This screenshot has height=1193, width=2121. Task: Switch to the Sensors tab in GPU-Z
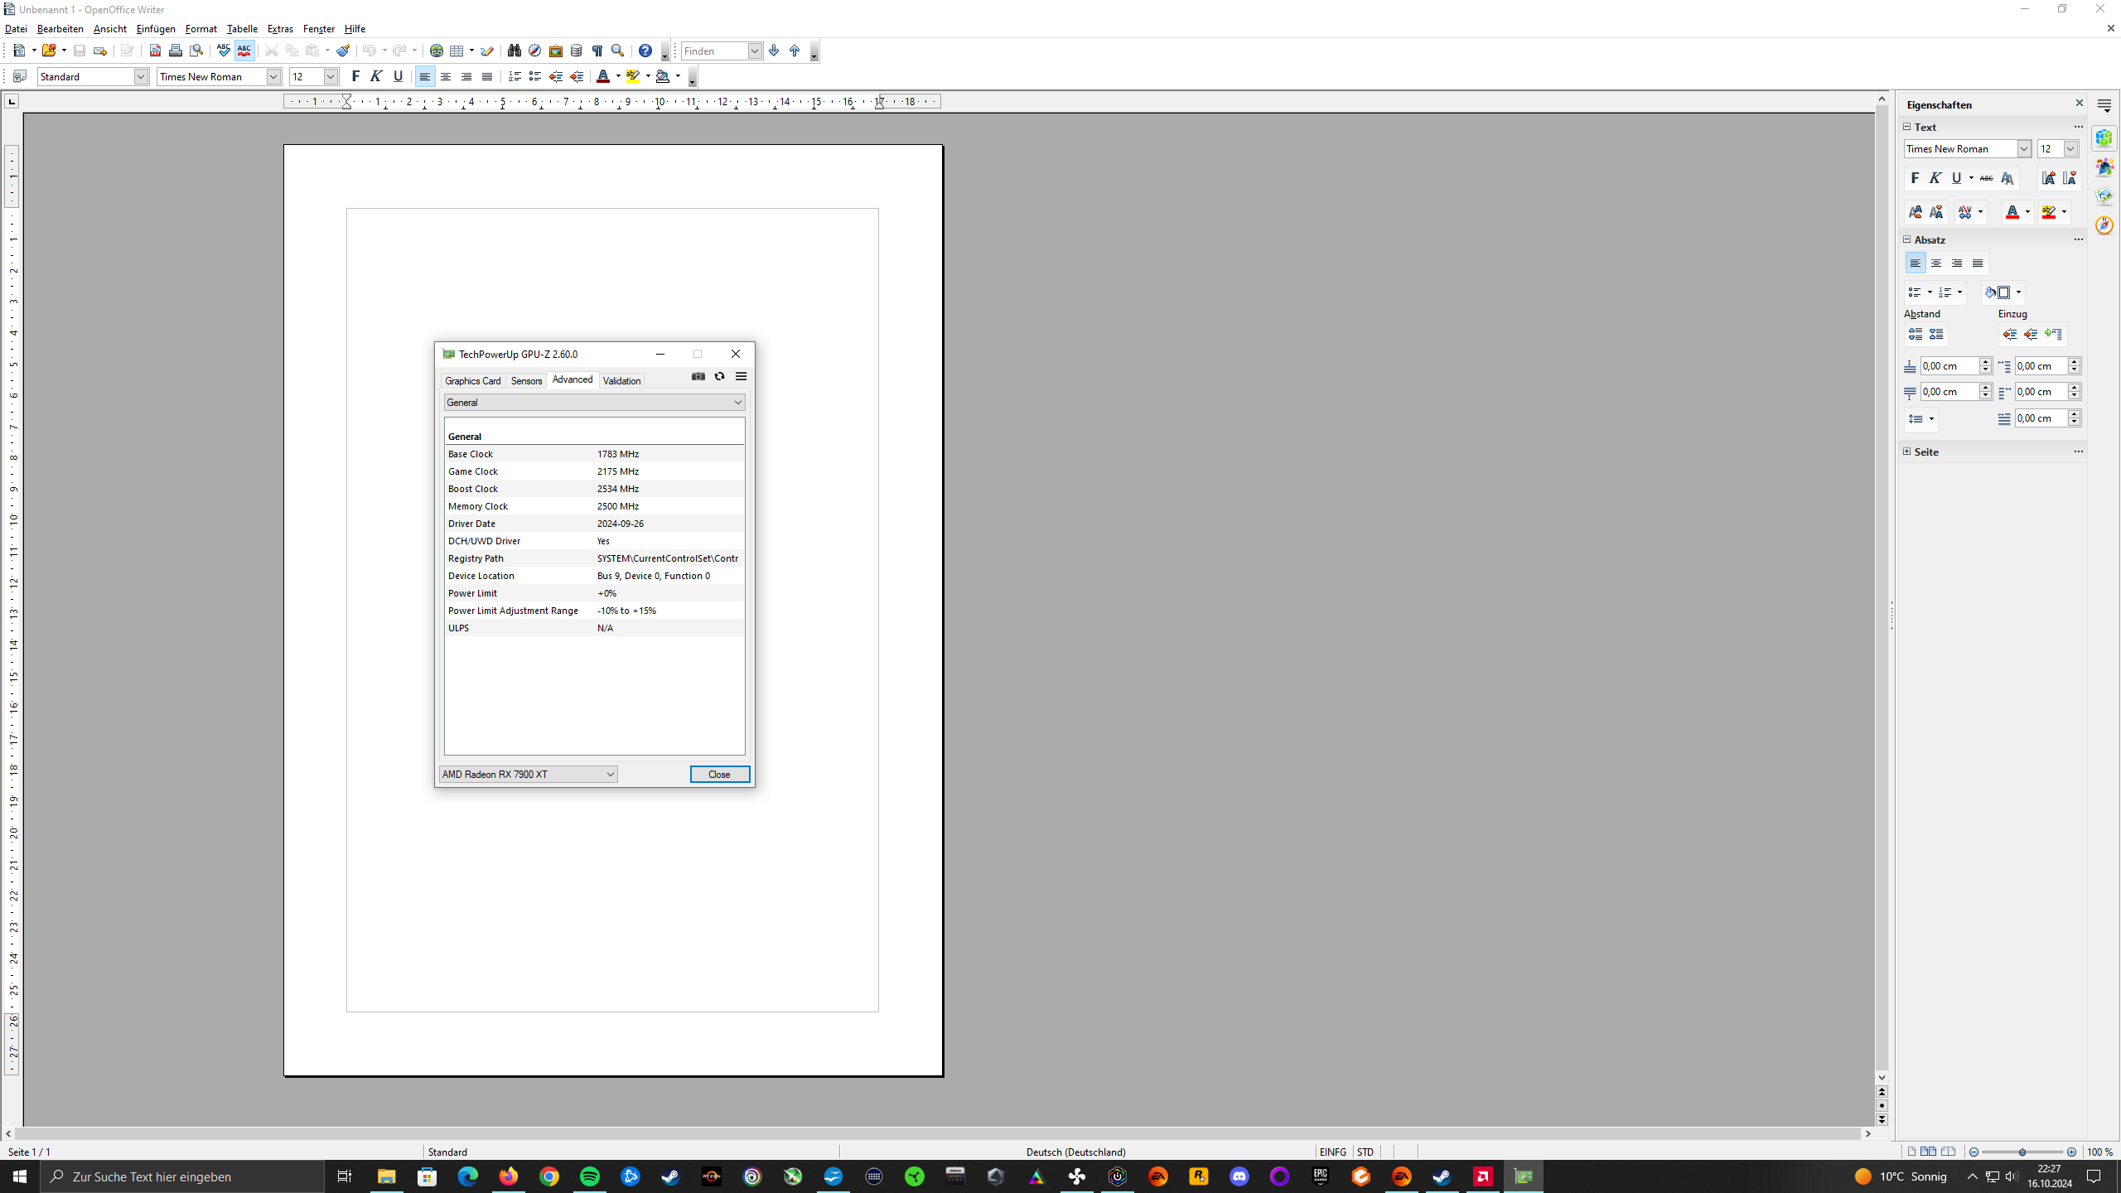coord(526,380)
